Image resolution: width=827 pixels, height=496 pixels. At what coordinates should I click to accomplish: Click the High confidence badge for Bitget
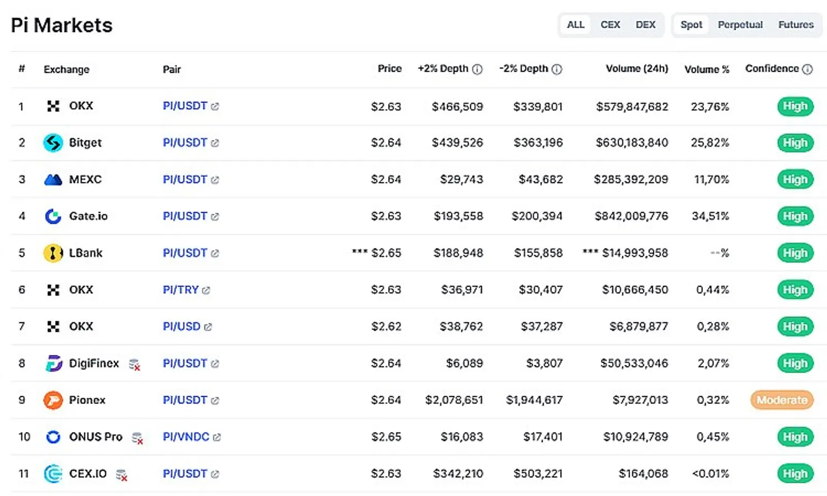pos(795,143)
